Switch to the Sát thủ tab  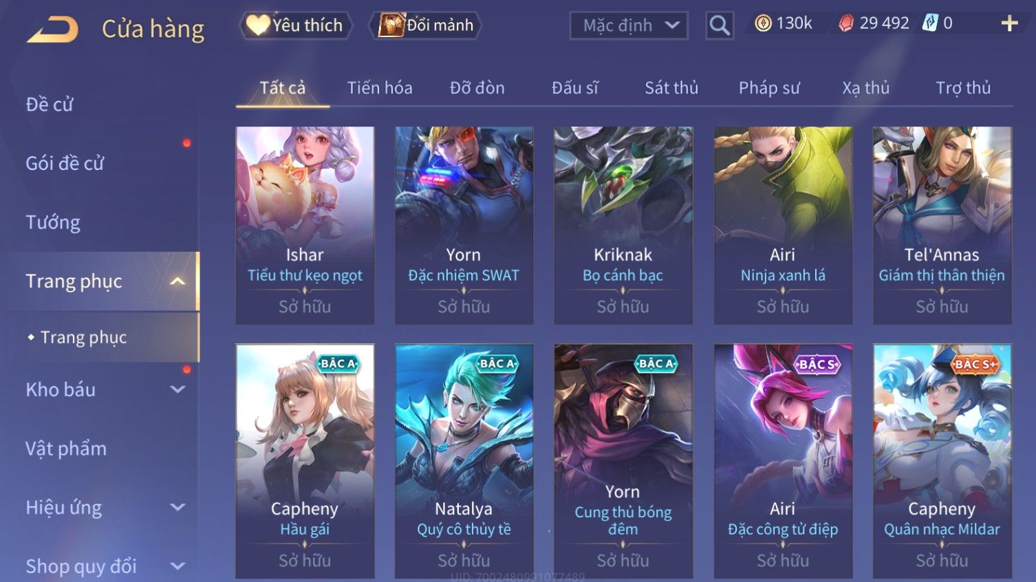click(x=671, y=88)
